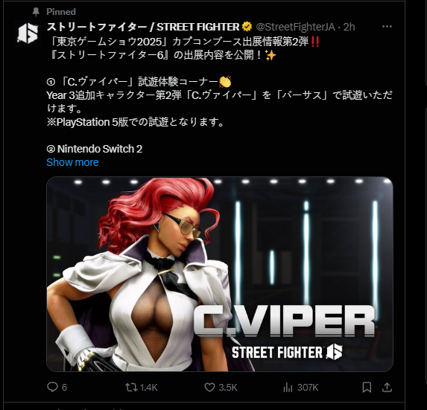Expand the post with Show more
This screenshot has height=410, width=427.
pos(72,162)
